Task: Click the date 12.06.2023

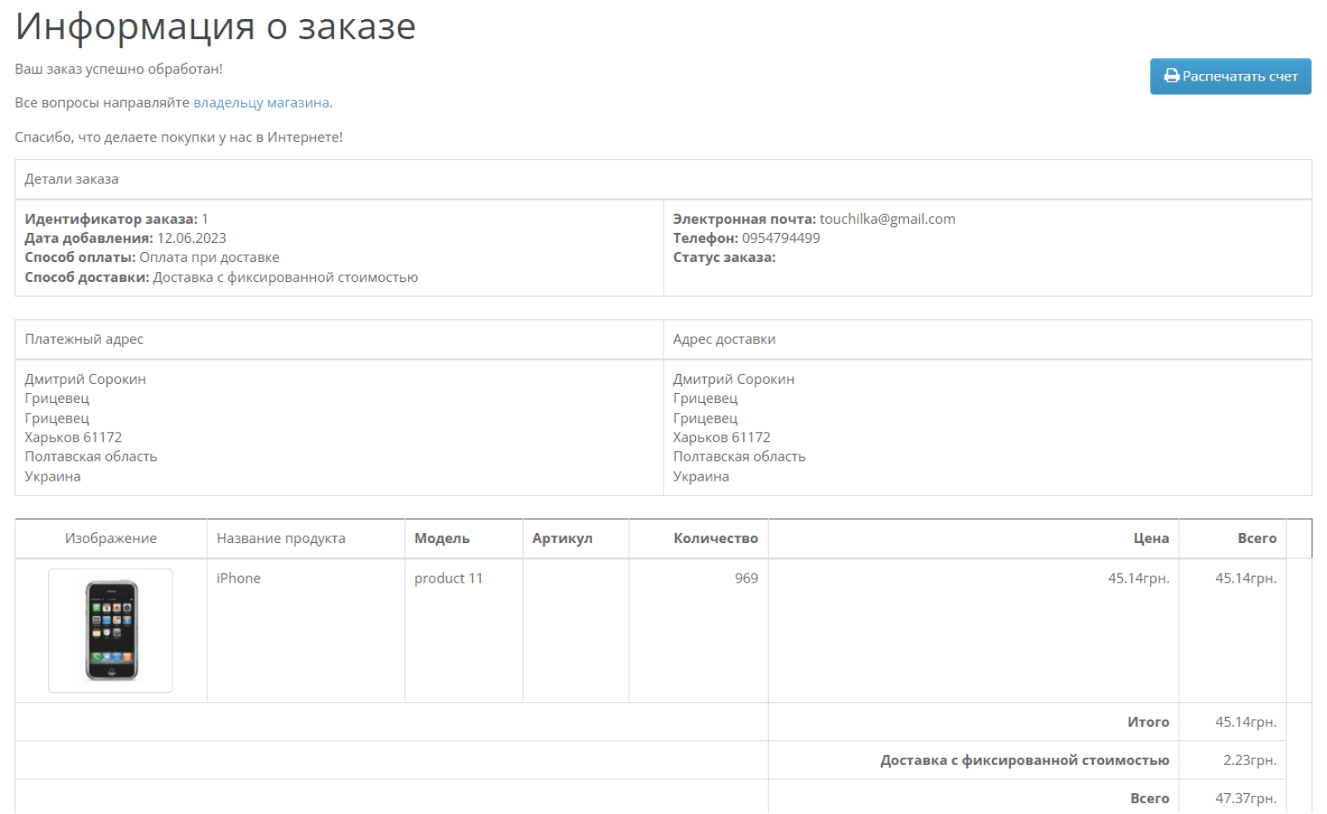Action: 192,238
